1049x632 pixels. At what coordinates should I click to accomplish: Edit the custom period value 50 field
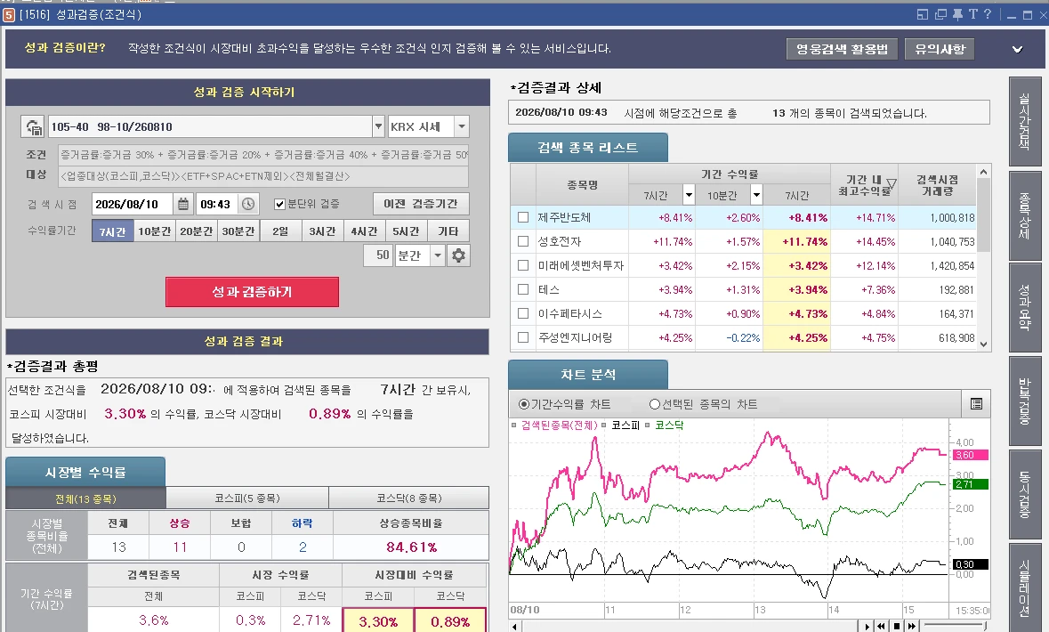379,255
